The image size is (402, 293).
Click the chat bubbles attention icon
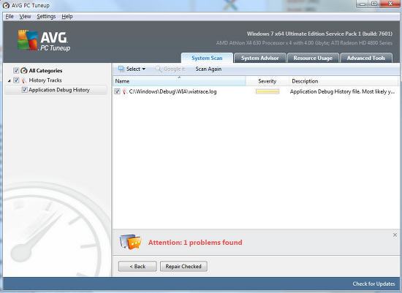[x=130, y=242]
